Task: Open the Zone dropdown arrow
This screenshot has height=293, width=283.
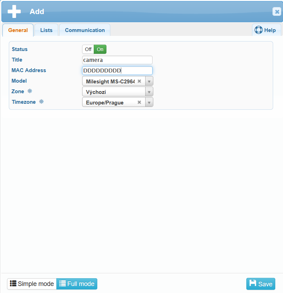Action: [149, 92]
